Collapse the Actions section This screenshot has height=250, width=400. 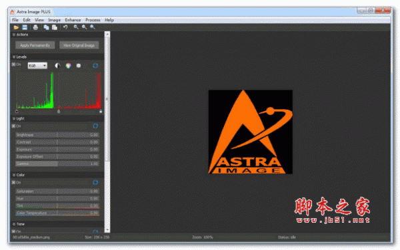tap(14, 35)
